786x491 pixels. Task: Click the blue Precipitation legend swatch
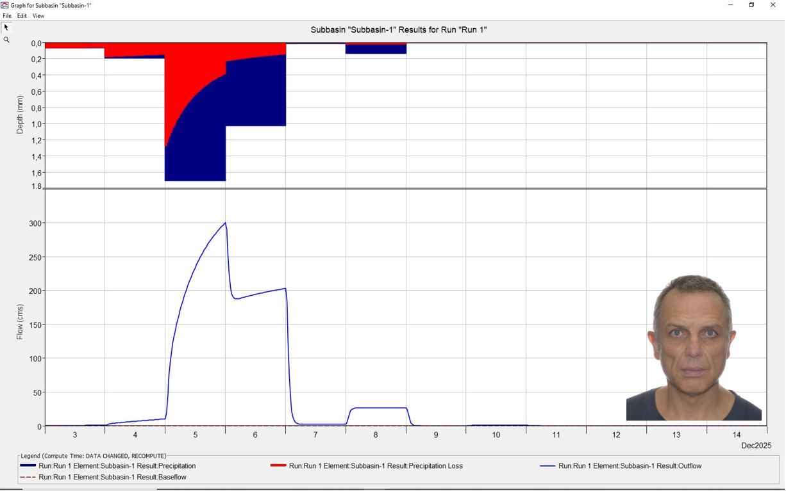28,466
